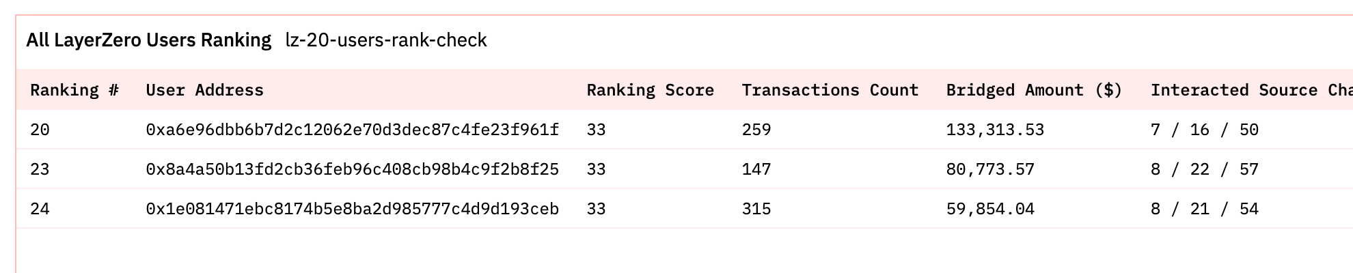Image resolution: width=1353 pixels, height=273 pixels.
Task: Open the lz-20-users-rank-check query link
Action: [x=386, y=40]
